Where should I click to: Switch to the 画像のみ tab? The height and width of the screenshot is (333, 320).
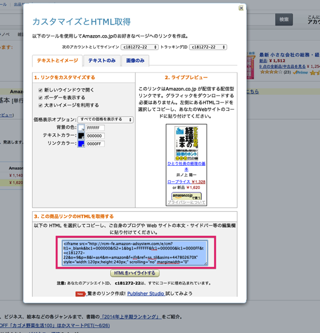pyautogui.click(x=135, y=61)
